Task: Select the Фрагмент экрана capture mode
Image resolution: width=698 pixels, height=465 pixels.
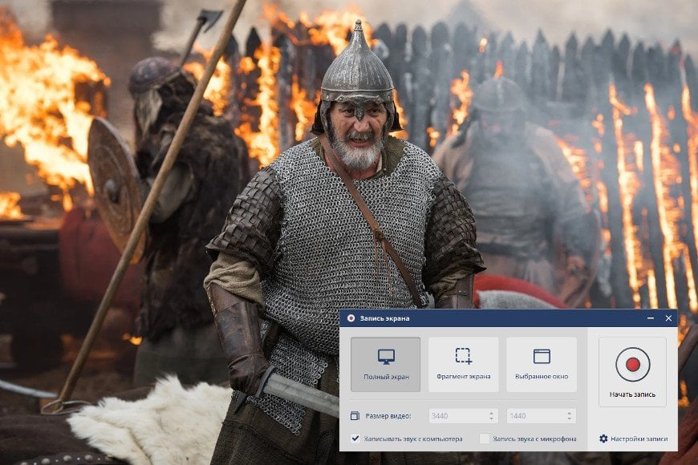Action: point(464,365)
